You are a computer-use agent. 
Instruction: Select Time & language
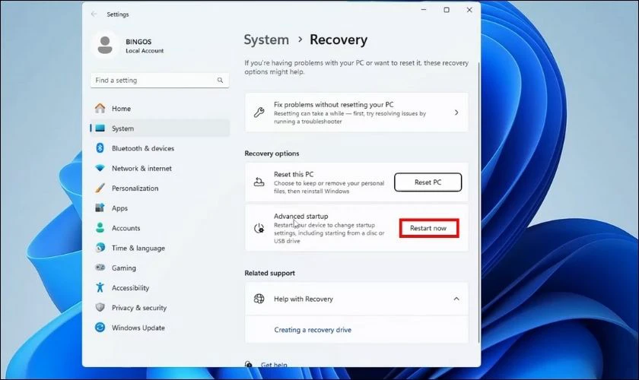(160, 248)
